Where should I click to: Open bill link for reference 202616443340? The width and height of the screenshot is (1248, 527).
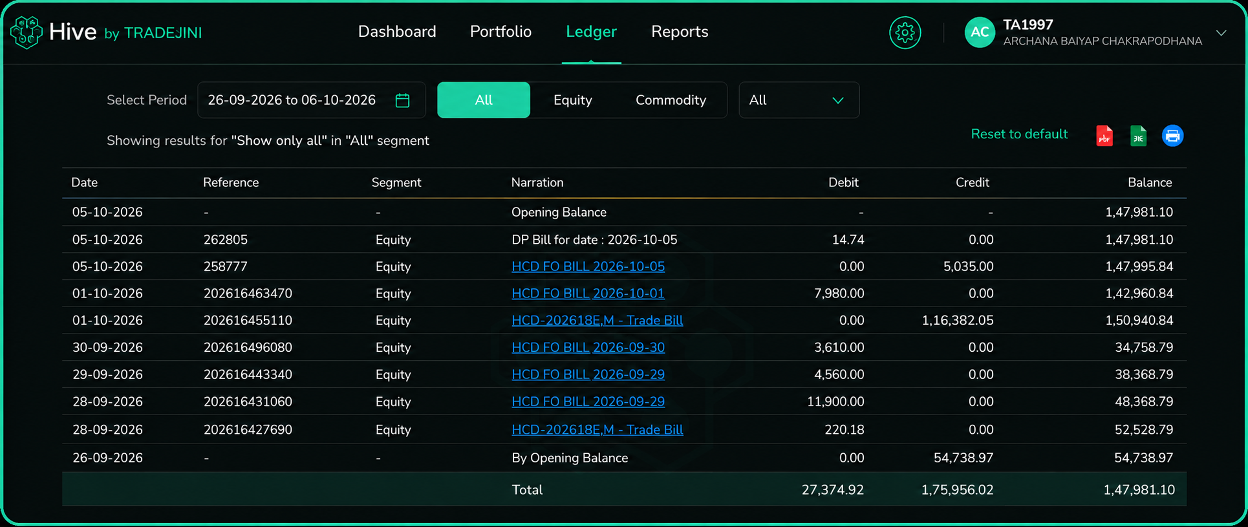click(588, 375)
